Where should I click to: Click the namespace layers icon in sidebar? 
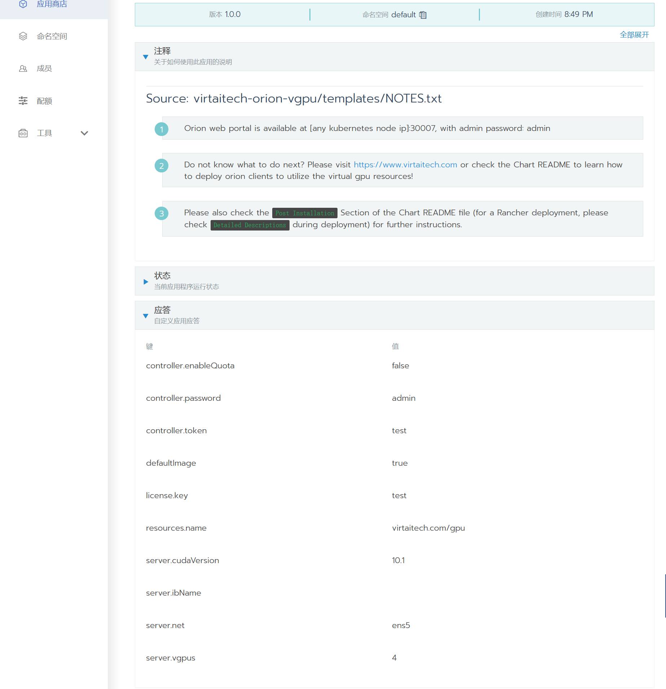23,36
